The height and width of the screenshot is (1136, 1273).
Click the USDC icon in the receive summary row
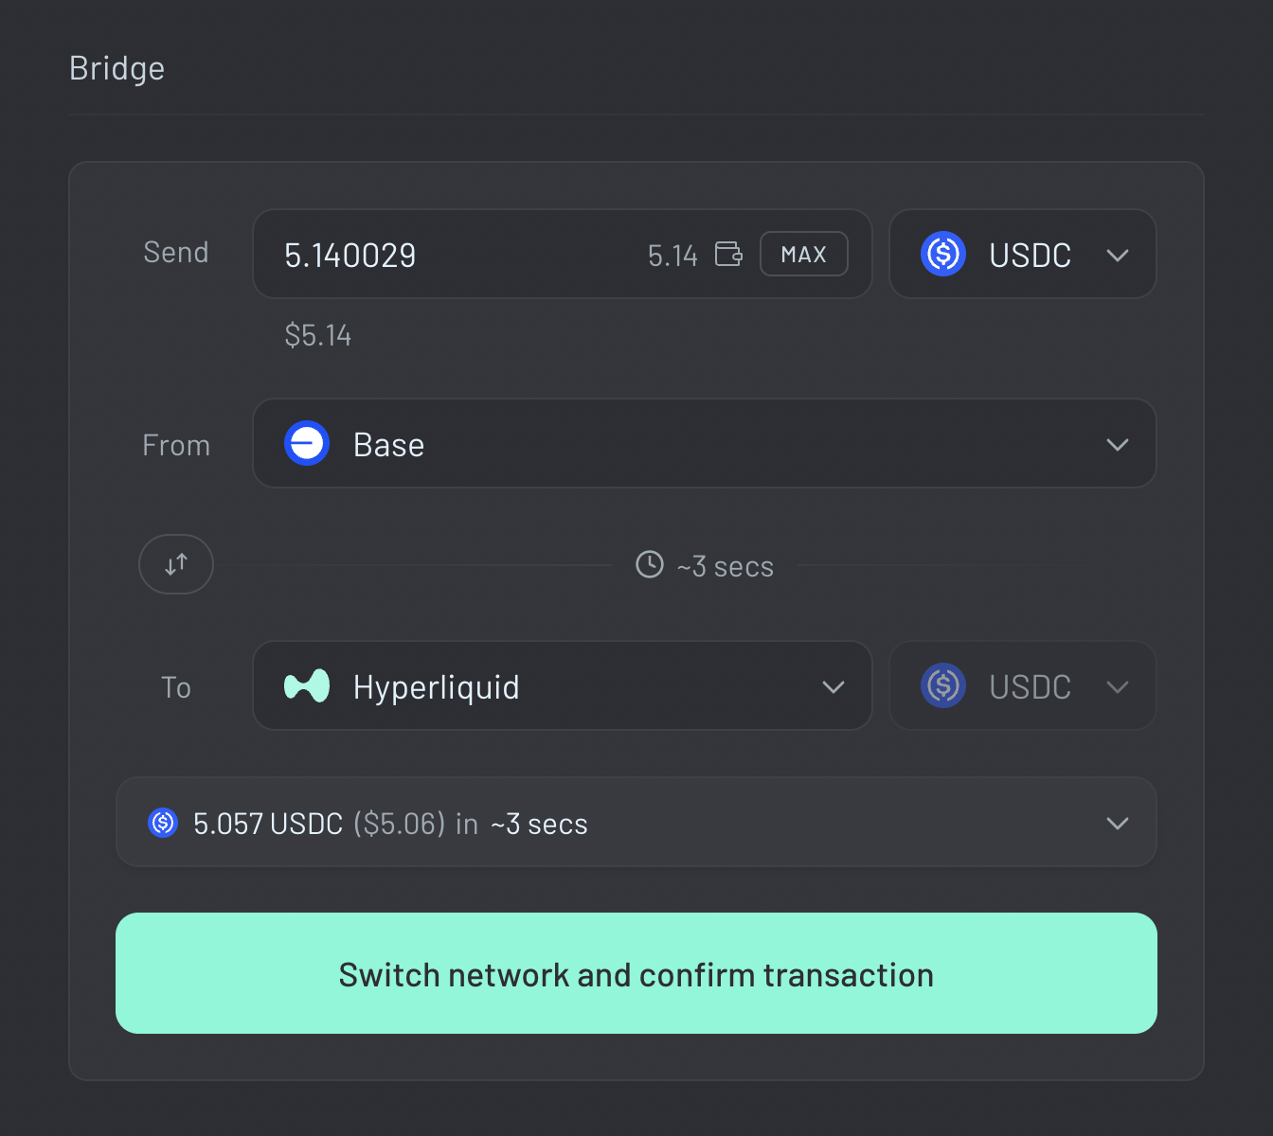click(162, 823)
